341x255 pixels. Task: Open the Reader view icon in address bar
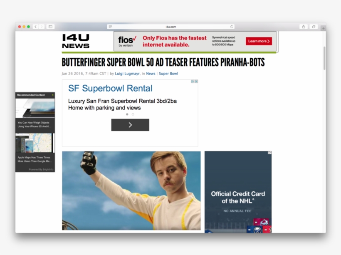[110, 27]
